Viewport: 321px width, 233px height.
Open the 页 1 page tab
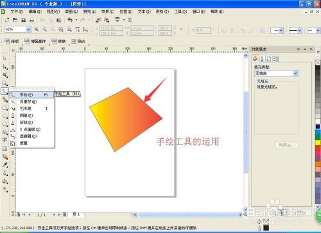[x=76, y=214]
